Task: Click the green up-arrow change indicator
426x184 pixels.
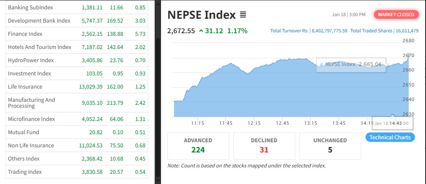Action: tap(201, 31)
